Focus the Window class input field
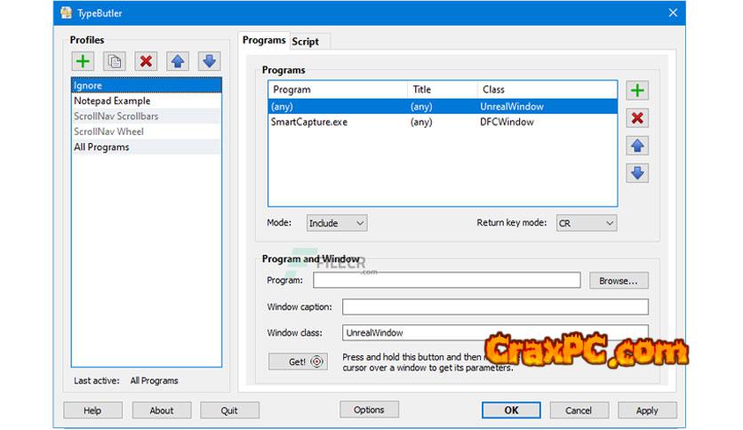 (495, 332)
